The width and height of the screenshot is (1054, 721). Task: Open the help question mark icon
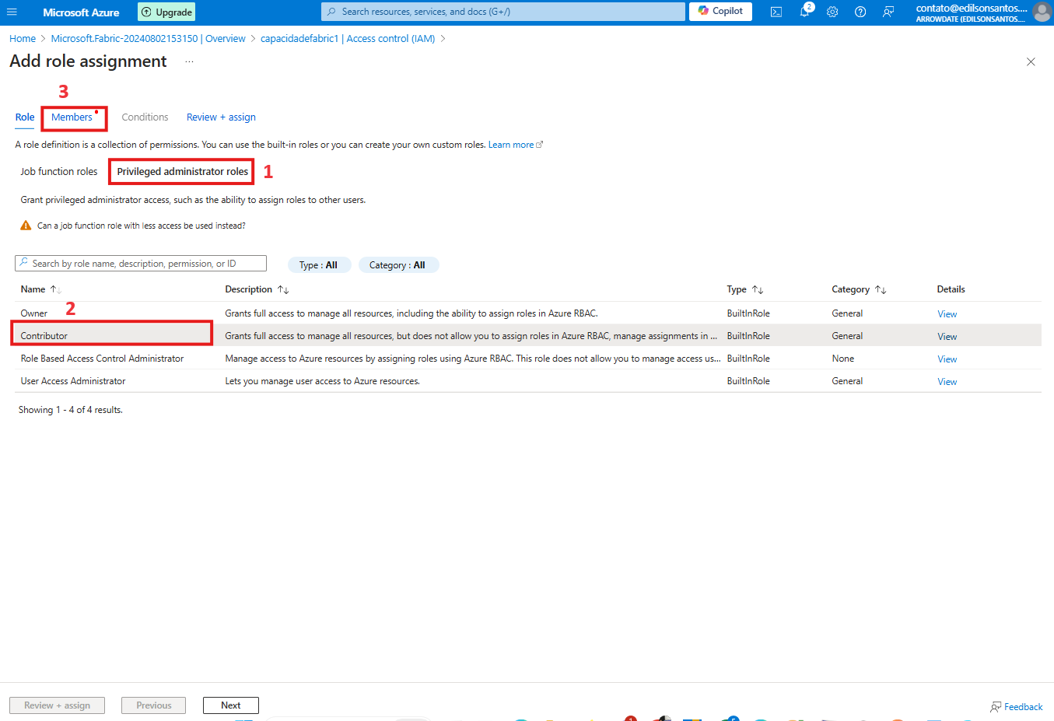[x=860, y=12]
